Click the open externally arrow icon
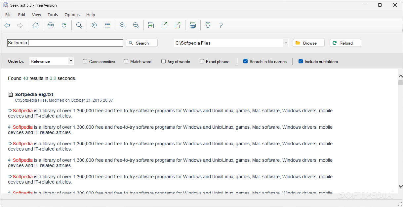403x207 pixels. pyautogui.click(x=164, y=25)
